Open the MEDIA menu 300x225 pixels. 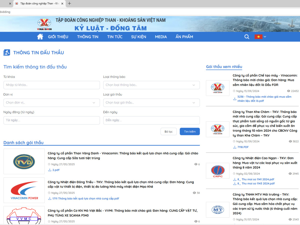click(x=161, y=37)
